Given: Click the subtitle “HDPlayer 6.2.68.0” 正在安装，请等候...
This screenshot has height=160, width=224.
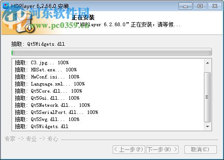Looking at the screenshot, I should tap(129, 24).
